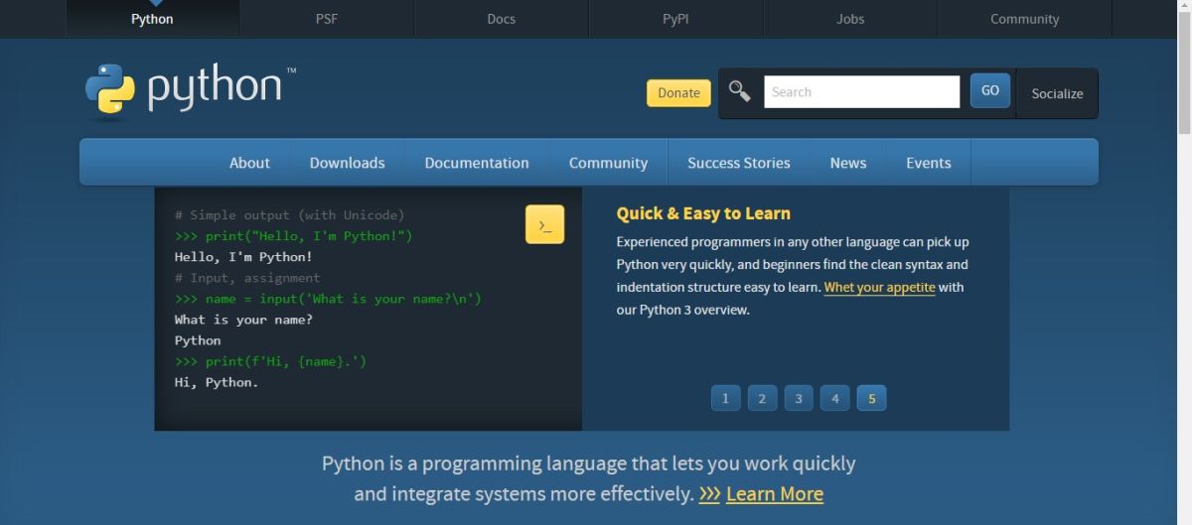Open the About menu item
This screenshot has width=1192, height=525.
pos(249,163)
